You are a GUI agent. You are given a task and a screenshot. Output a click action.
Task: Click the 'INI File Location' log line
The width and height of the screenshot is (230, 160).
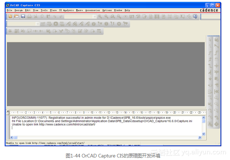pos(102,121)
